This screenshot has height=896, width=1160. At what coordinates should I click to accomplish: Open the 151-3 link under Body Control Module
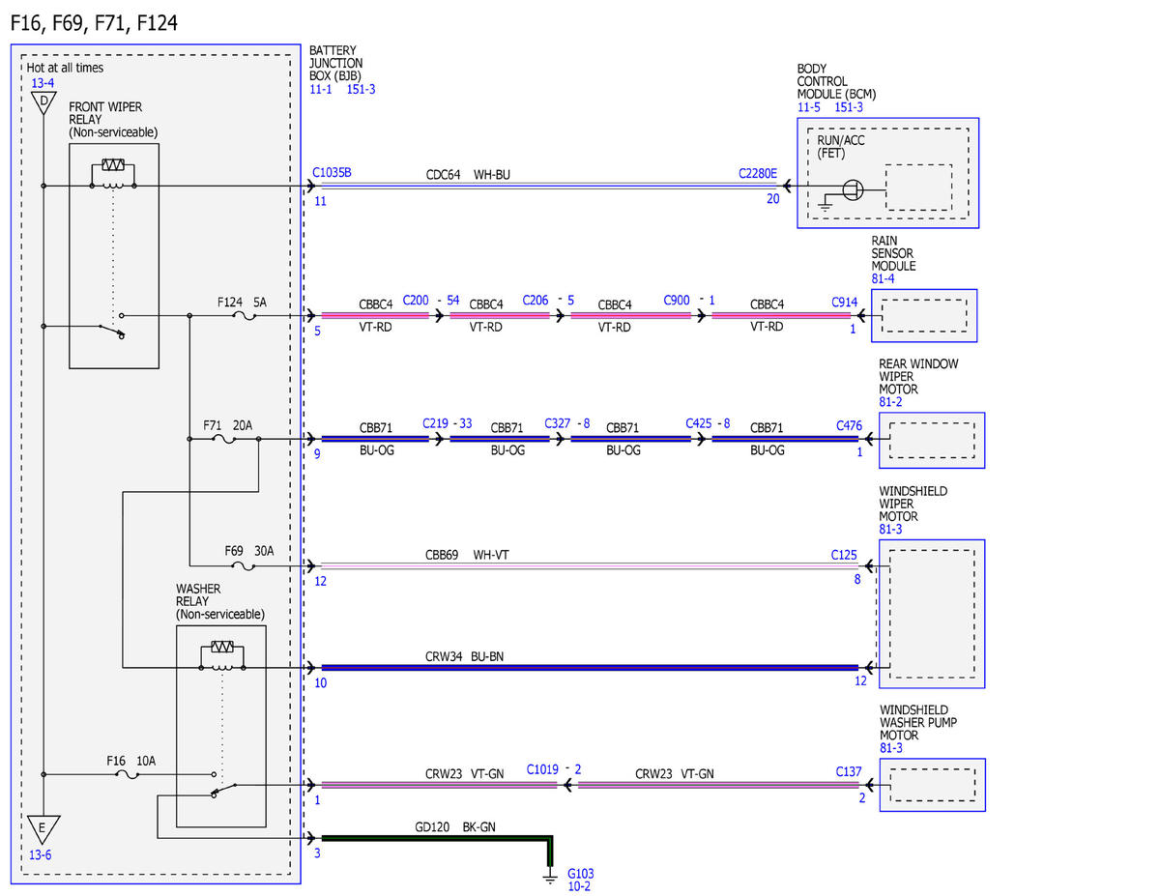point(849,107)
